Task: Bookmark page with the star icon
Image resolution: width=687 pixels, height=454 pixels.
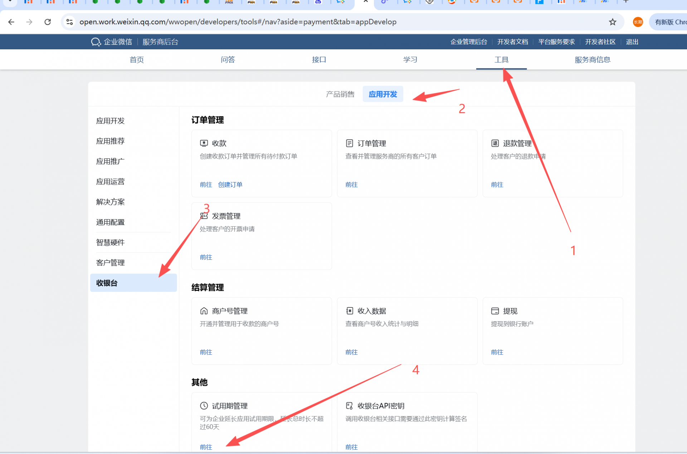Action: pyautogui.click(x=613, y=22)
